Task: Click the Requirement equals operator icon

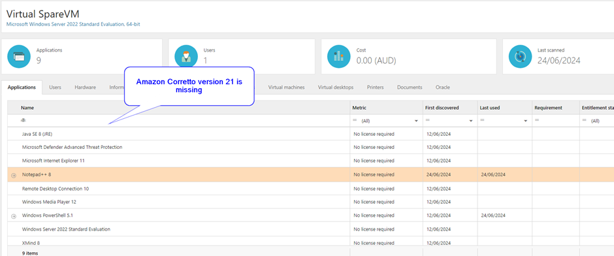Action: tap(537, 121)
